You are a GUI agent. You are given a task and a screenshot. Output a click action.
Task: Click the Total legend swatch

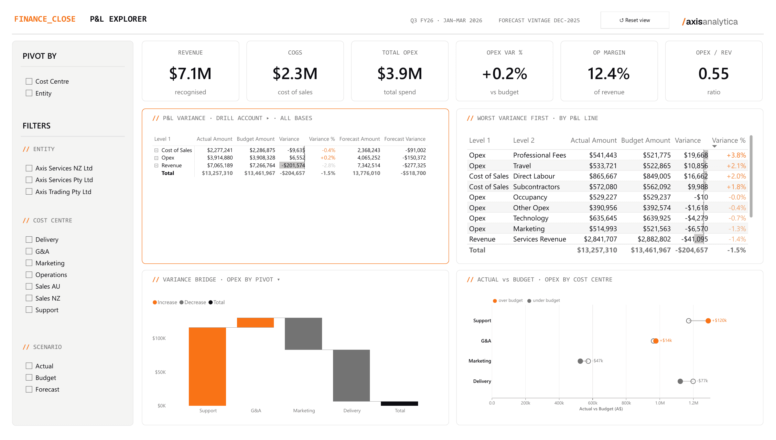(211, 302)
